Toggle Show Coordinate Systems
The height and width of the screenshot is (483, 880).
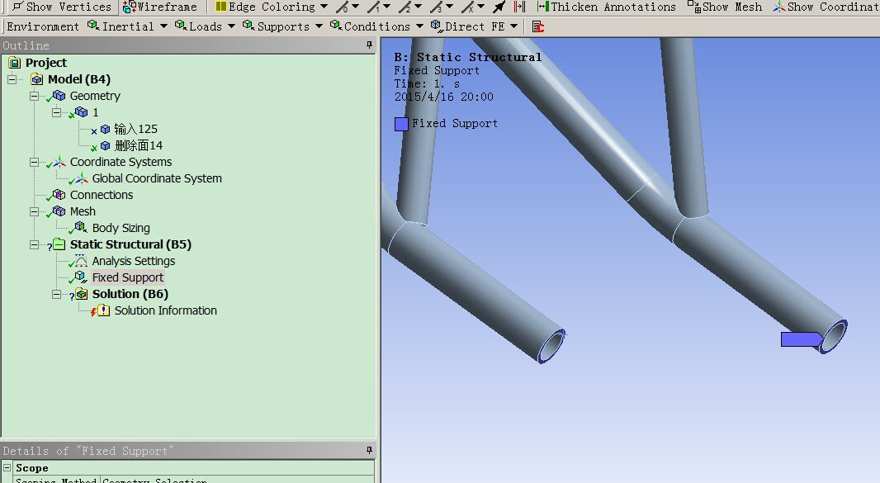pyautogui.click(x=826, y=7)
